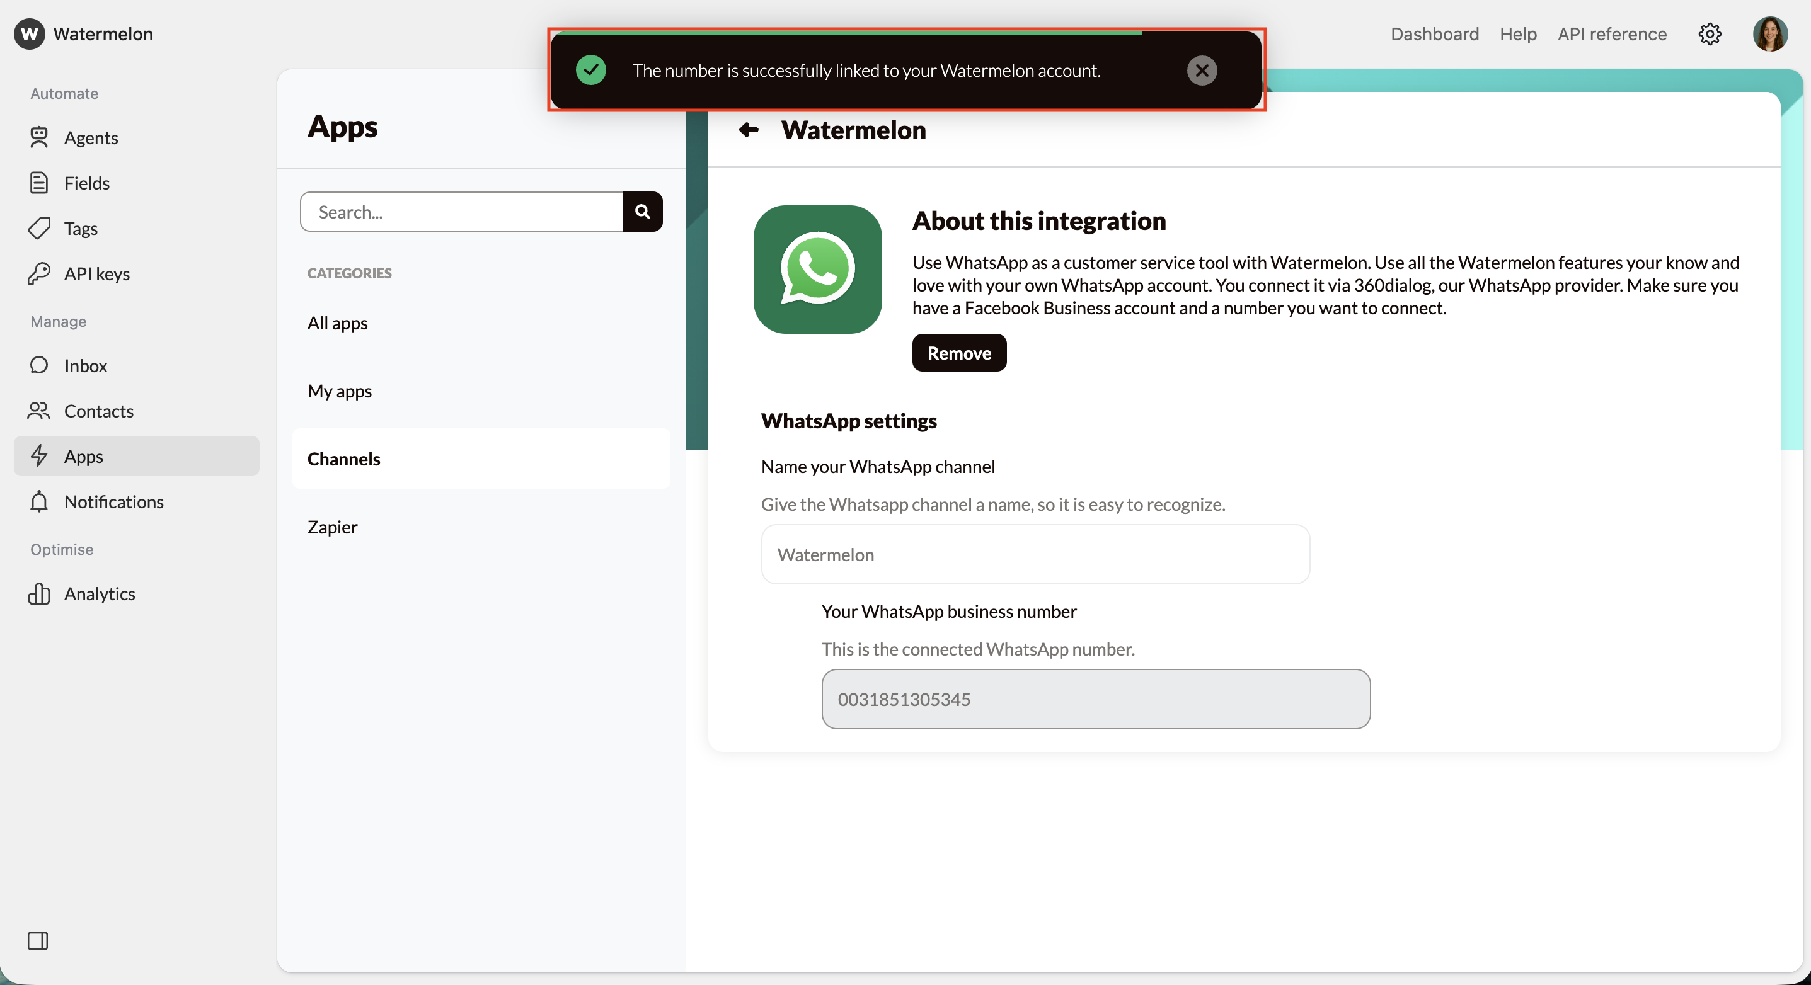Open the API reference
This screenshot has height=985, width=1811.
click(1611, 34)
